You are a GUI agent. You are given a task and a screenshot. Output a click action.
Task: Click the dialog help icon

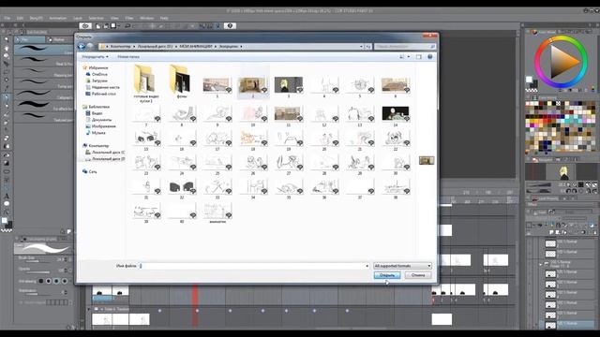coord(430,56)
